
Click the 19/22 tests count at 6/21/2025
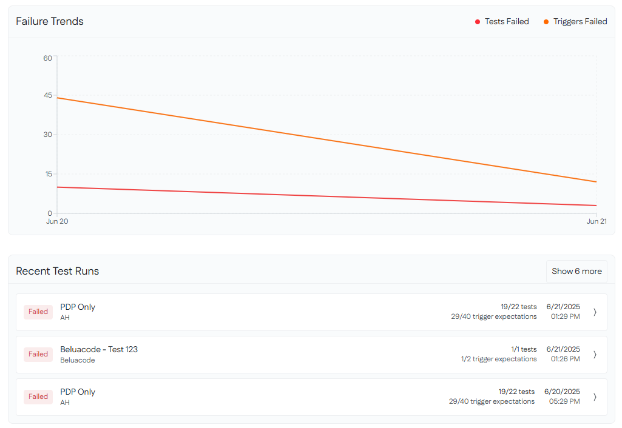pos(518,307)
